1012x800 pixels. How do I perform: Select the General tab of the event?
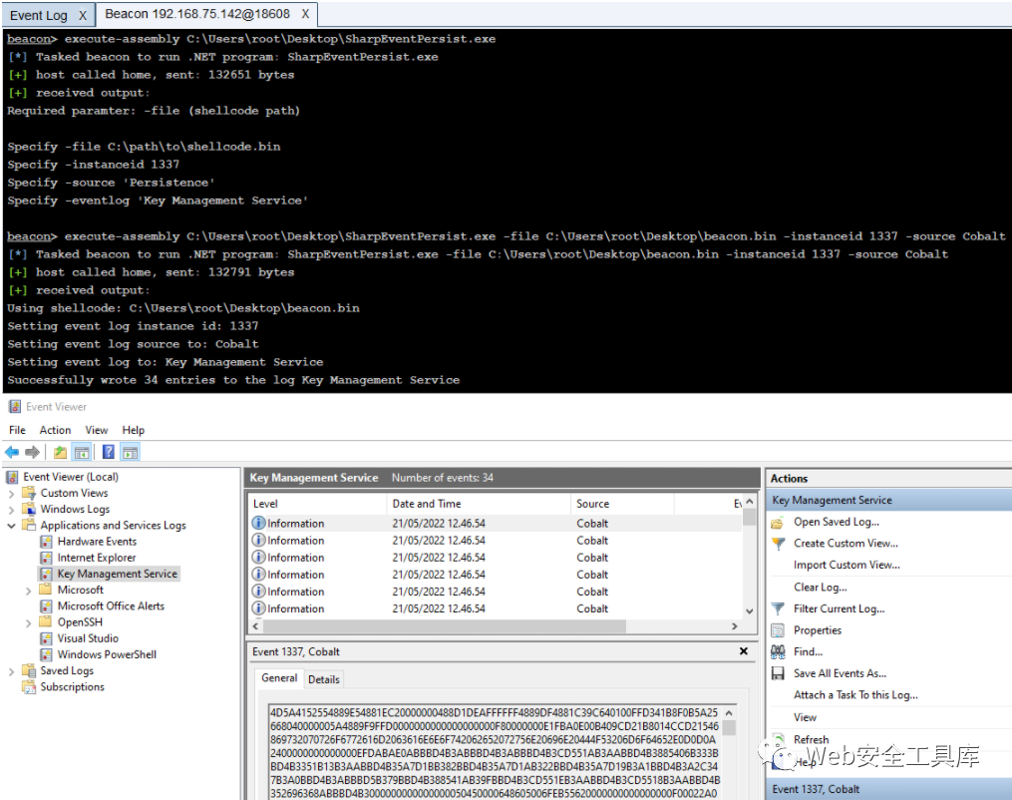click(x=279, y=678)
